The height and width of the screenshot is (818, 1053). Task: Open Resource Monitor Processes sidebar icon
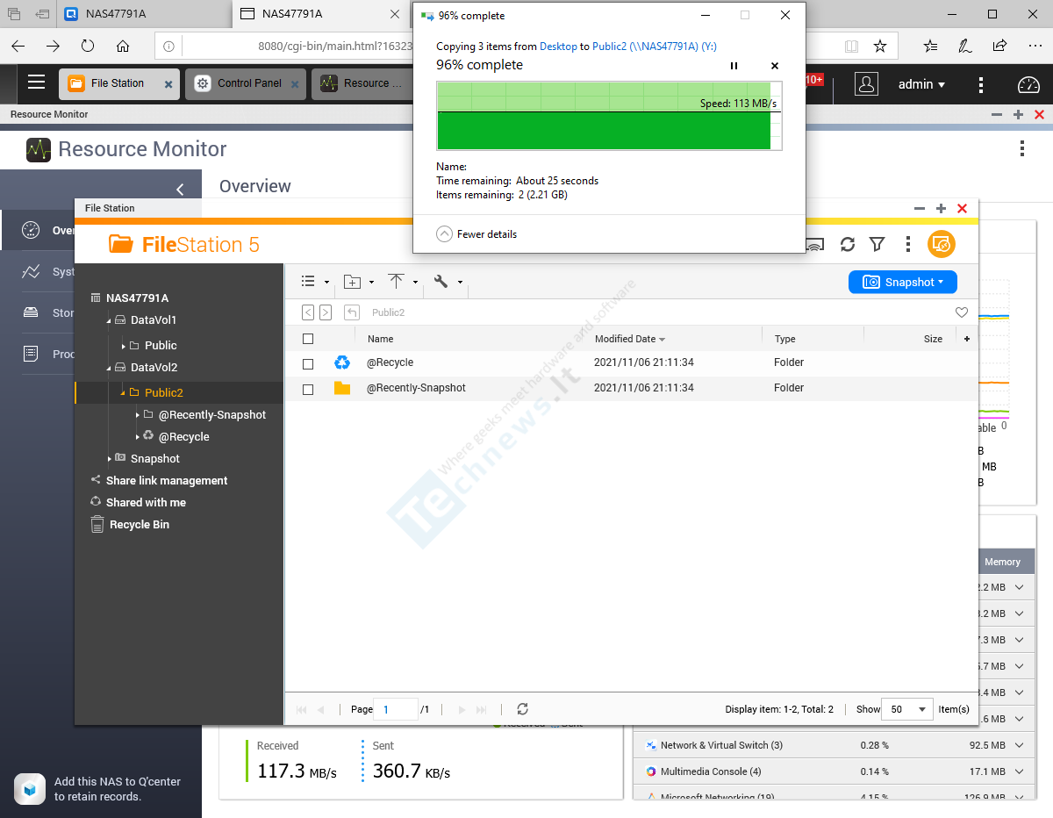click(31, 354)
